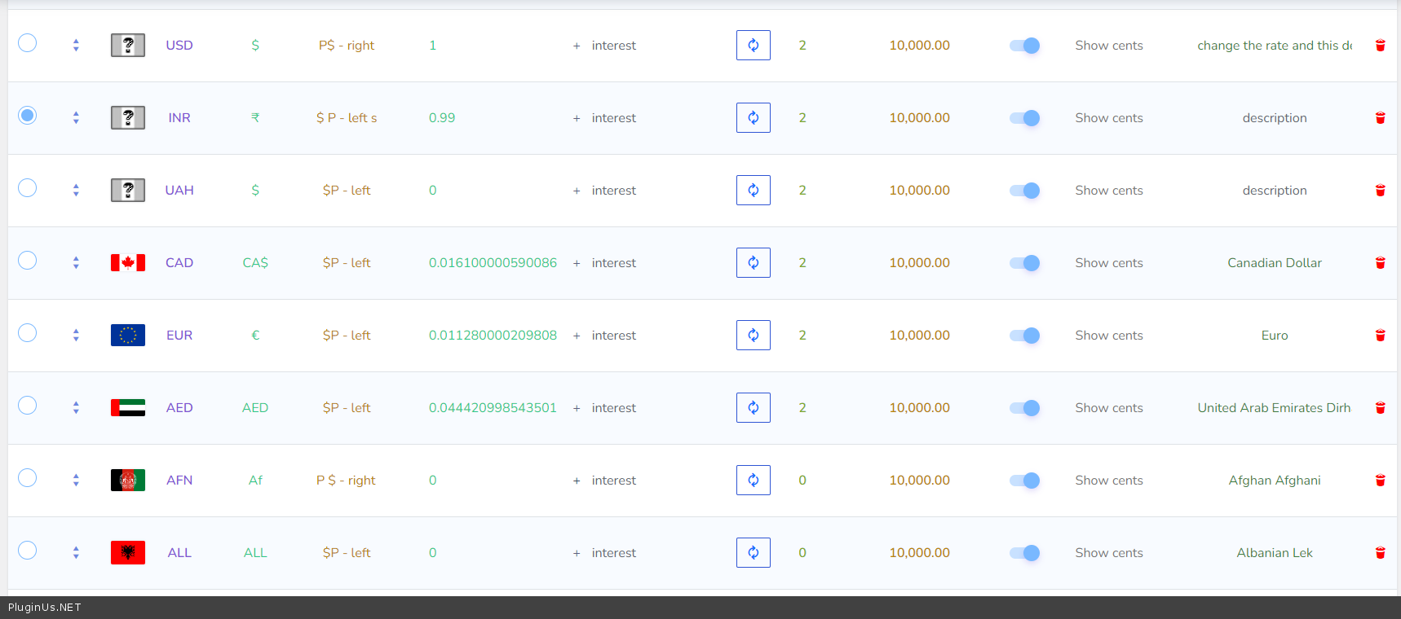Delete the INR currency row
The width and height of the screenshot is (1401, 619).
1380,118
